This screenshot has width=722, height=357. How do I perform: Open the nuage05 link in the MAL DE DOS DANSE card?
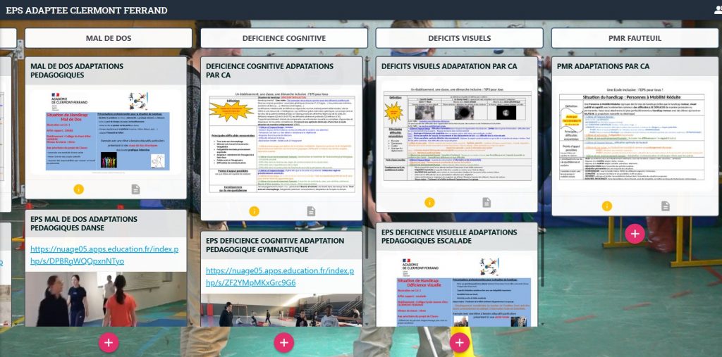(x=104, y=255)
